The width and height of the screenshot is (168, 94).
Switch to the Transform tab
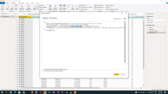click(x=13, y=3)
